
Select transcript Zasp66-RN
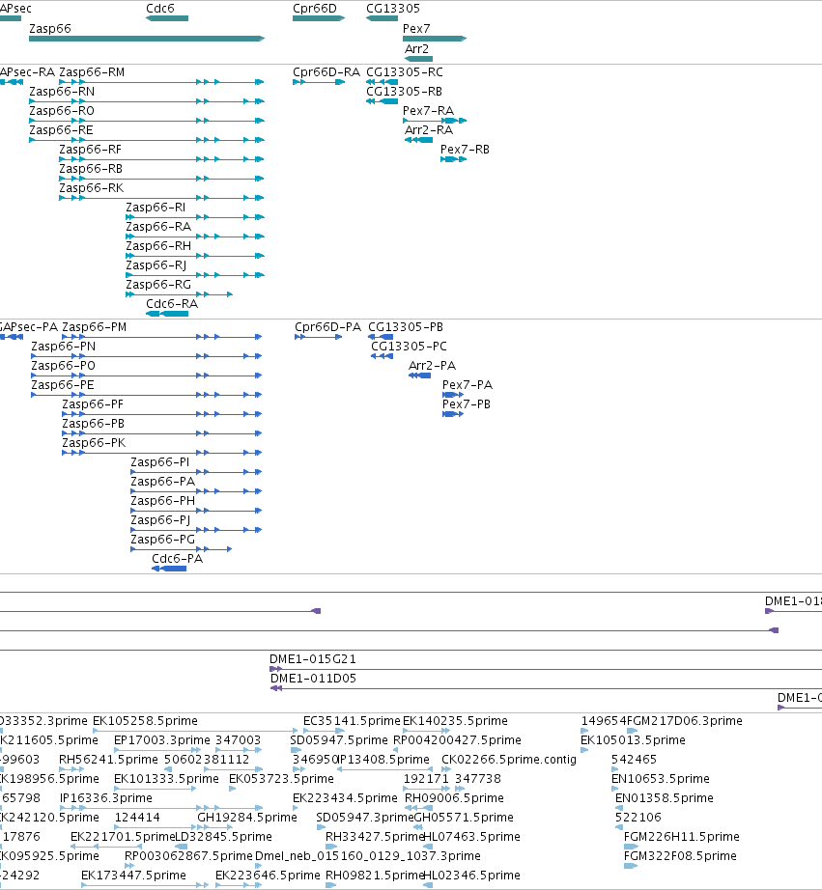tap(147, 101)
